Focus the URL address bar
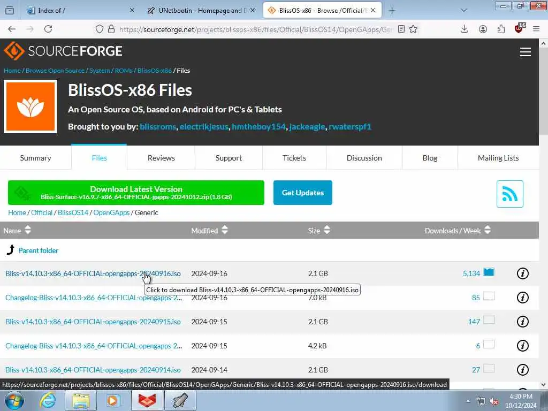The width and height of the screenshot is (548, 411). (x=255, y=29)
